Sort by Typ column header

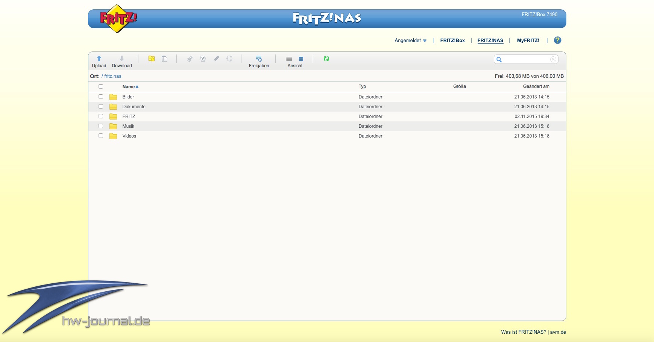(362, 86)
